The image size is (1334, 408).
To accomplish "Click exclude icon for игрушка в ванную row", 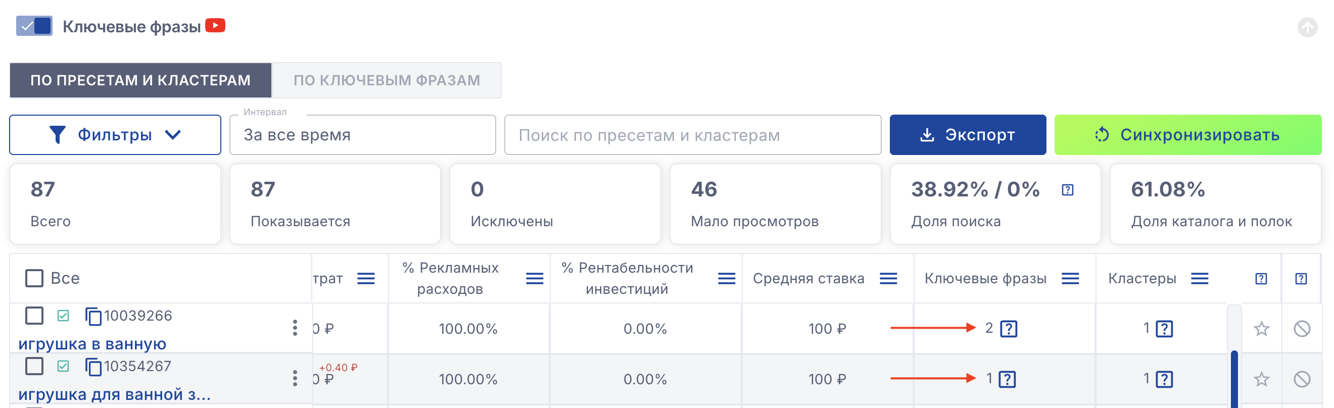I will (1301, 329).
